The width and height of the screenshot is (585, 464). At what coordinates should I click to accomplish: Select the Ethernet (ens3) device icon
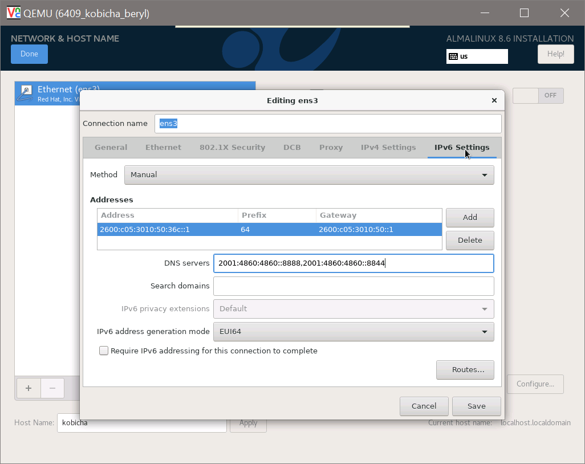[26, 93]
